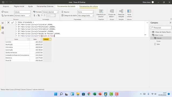Click the user account avatar
Screen dimensions: 172x97
(153, 2)
